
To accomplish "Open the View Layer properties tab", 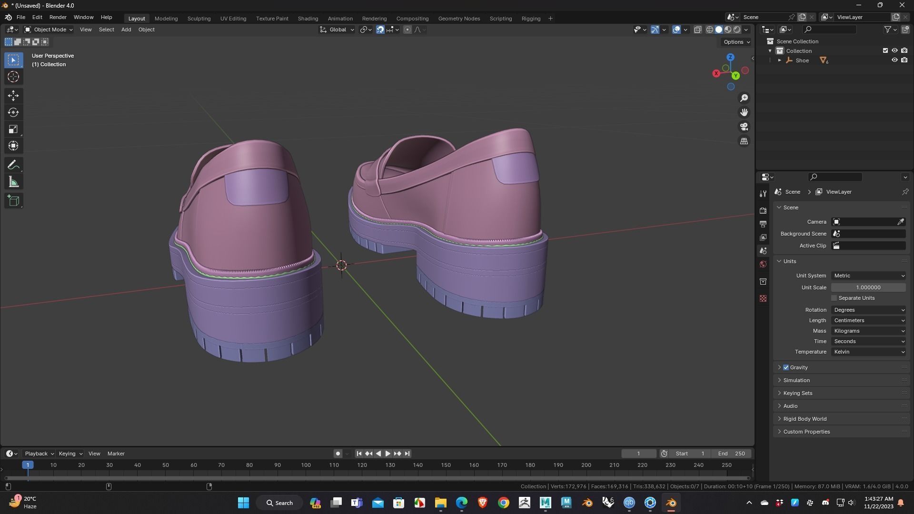I will [x=763, y=237].
